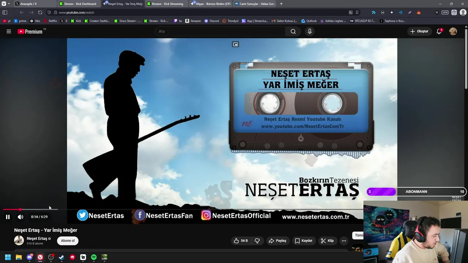Switch to Browse - Kick Streaming tab

(x=166, y=4)
